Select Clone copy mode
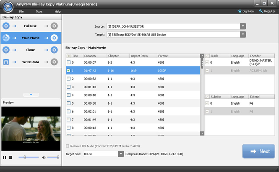Screen dimensions: 279x172 (x=31, y=50)
